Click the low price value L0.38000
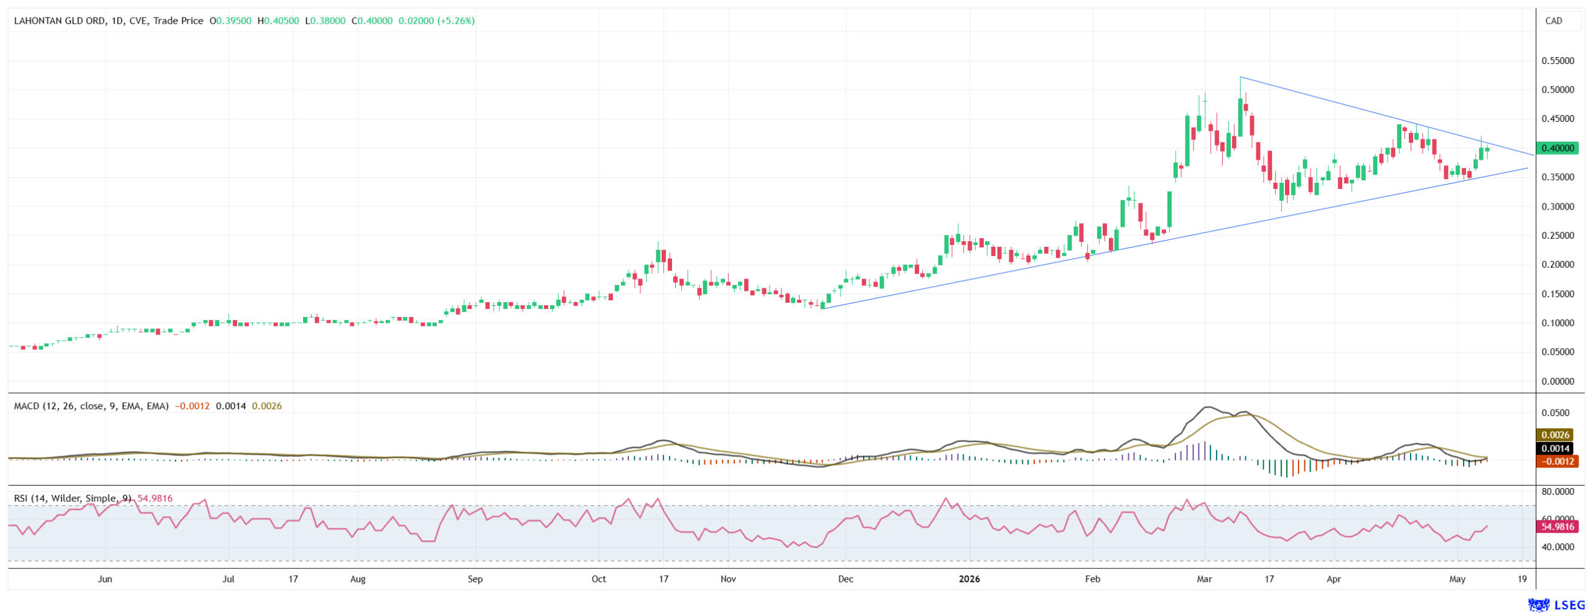Screen dimensions: 1593x613 [325, 21]
